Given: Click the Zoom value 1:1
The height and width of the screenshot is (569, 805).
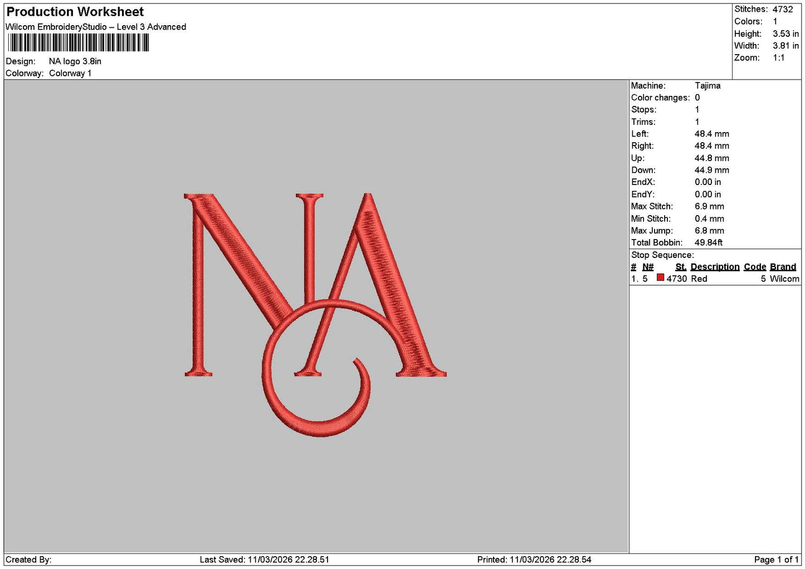Looking at the screenshot, I should [x=778, y=57].
